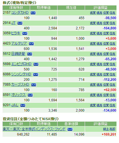119x143 pixels.
Task: Select the +3,000 gain value for アルテリア
Action: [111, 49]
